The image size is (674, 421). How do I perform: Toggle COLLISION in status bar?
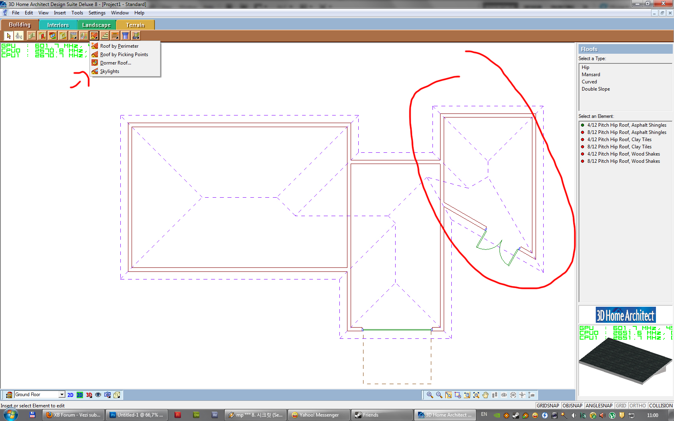click(660, 405)
